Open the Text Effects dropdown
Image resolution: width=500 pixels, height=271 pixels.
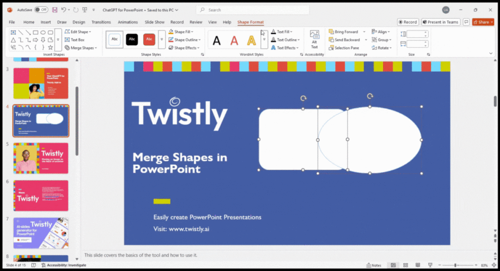pos(285,48)
